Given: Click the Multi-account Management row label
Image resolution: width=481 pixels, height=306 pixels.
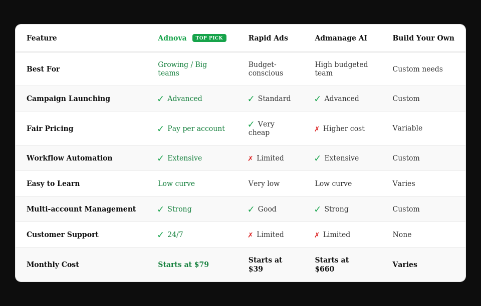Looking at the screenshot, I should coord(81,209).
